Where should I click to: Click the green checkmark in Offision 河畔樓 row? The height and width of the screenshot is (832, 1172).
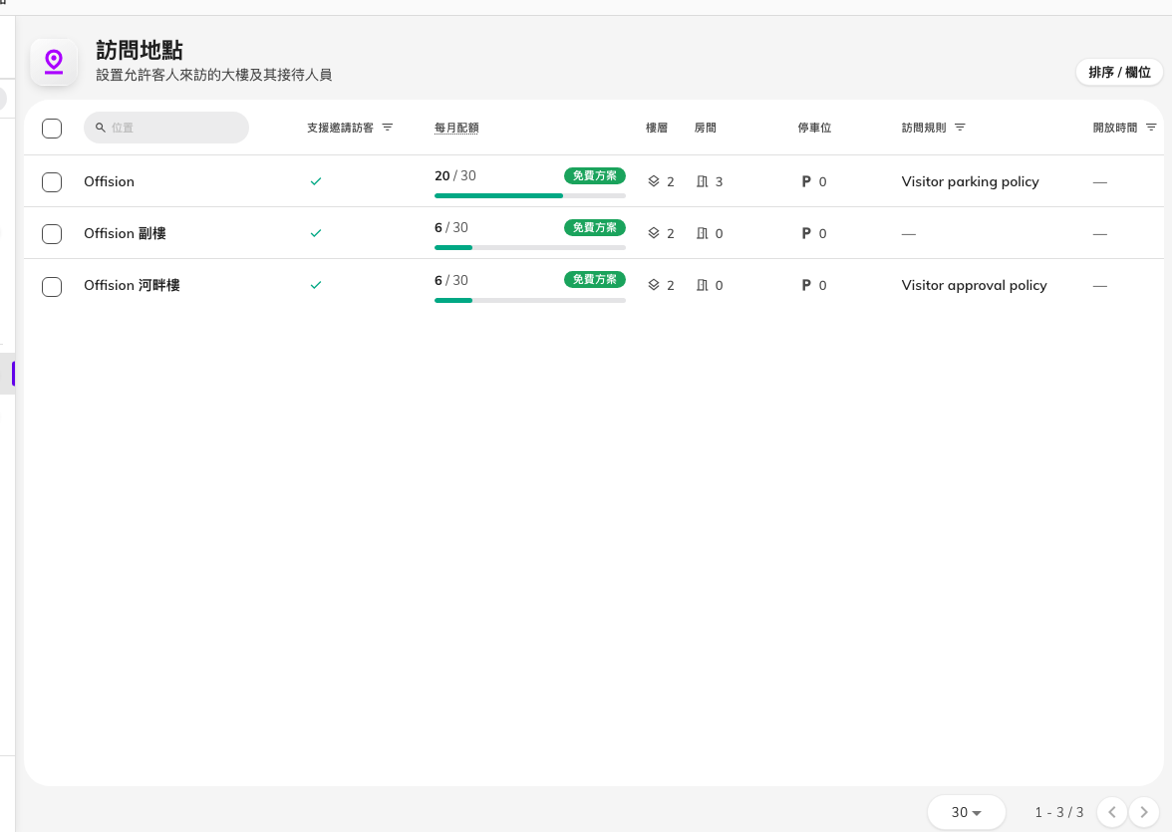tap(316, 285)
